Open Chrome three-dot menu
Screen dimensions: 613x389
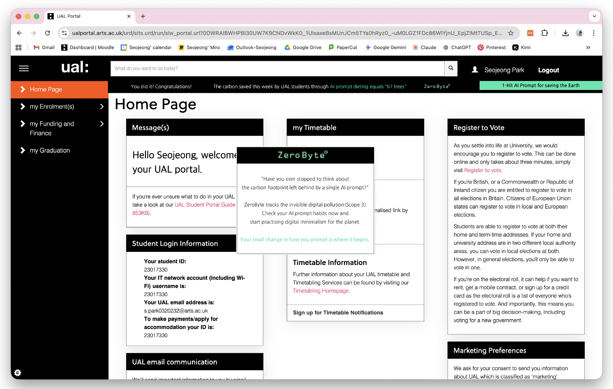point(593,33)
